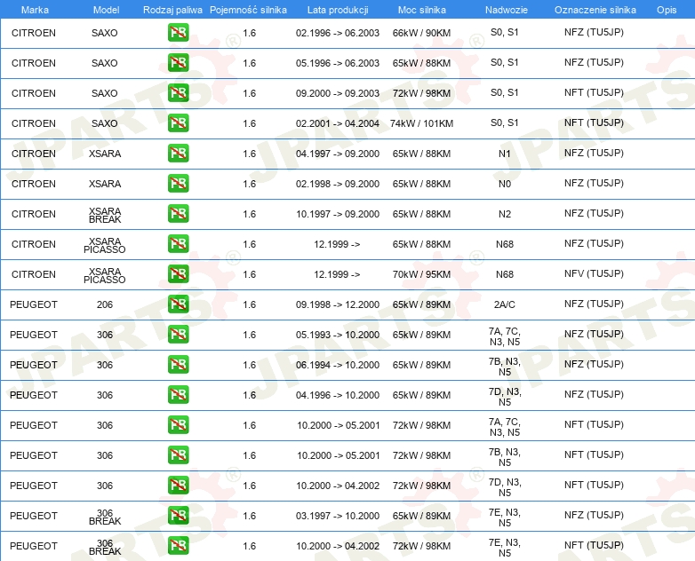Click the fuel icon in the first Saxo row
The width and height of the screenshot is (695, 561).
point(178,33)
